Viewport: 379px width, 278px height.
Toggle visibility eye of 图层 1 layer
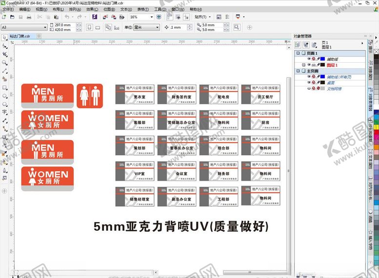click(x=309, y=65)
